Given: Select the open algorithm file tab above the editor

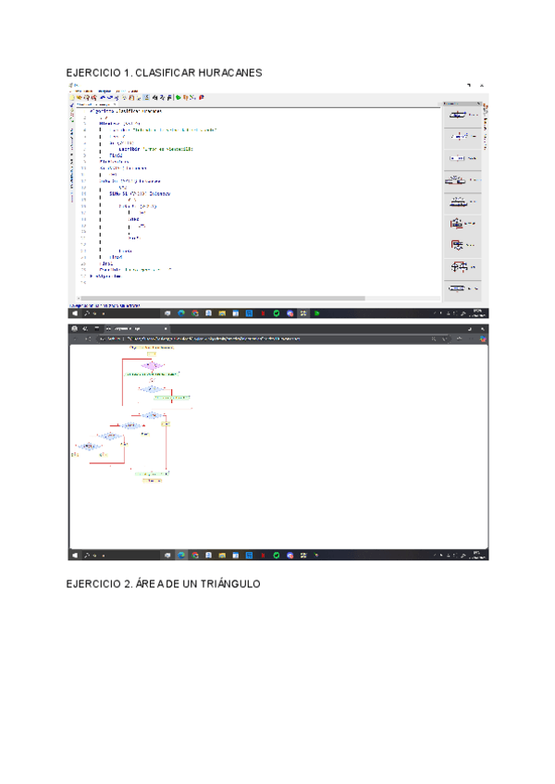Looking at the screenshot, I should [97, 104].
